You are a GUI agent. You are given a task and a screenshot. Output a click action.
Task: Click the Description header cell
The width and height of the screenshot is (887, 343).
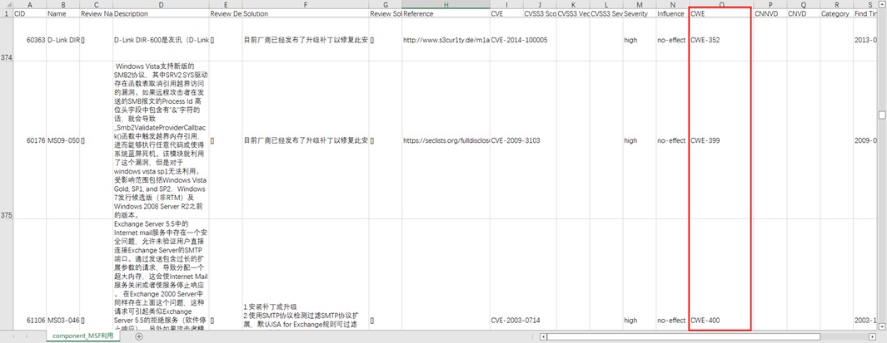click(162, 13)
